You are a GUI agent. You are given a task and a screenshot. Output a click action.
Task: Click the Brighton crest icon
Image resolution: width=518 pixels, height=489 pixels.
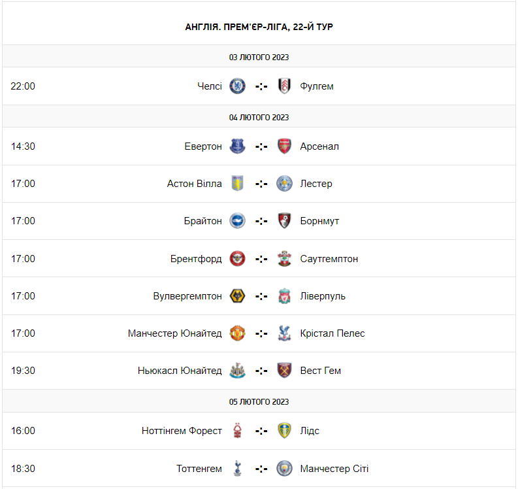click(237, 221)
